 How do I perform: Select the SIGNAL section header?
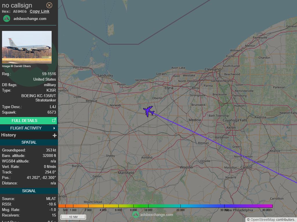tap(29, 191)
